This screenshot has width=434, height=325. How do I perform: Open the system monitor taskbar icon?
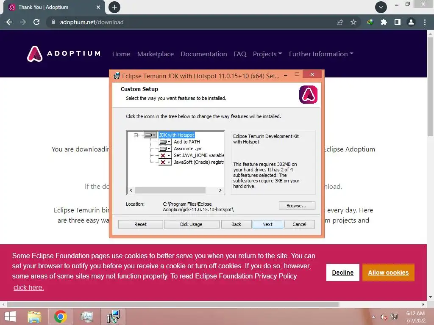(x=87, y=317)
